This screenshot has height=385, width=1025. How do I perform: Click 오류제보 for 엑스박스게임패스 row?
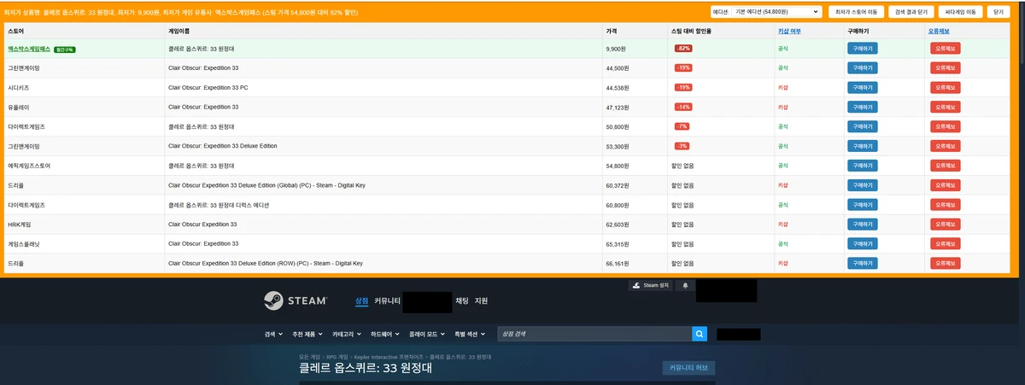(946, 48)
